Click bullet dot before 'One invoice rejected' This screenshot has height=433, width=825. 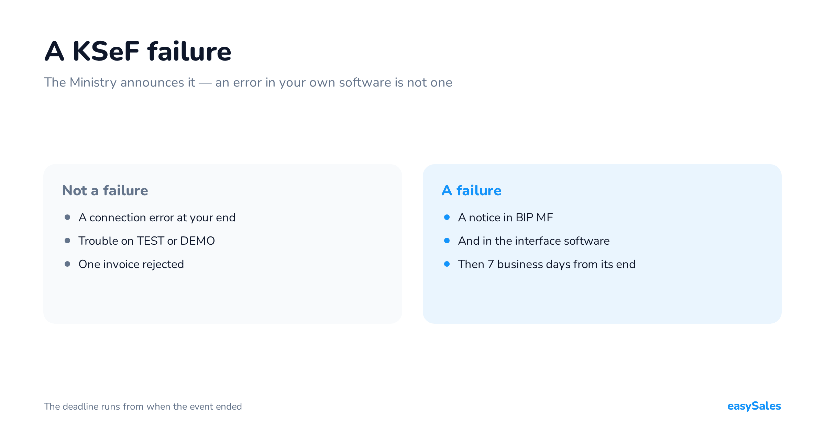67,264
